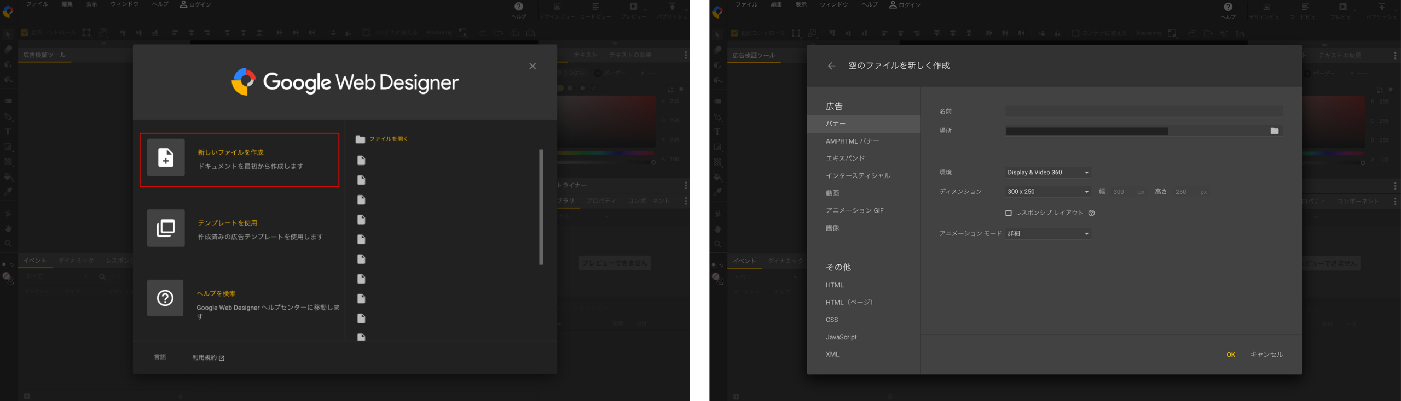Click the recent files list scrollbar

[541, 208]
